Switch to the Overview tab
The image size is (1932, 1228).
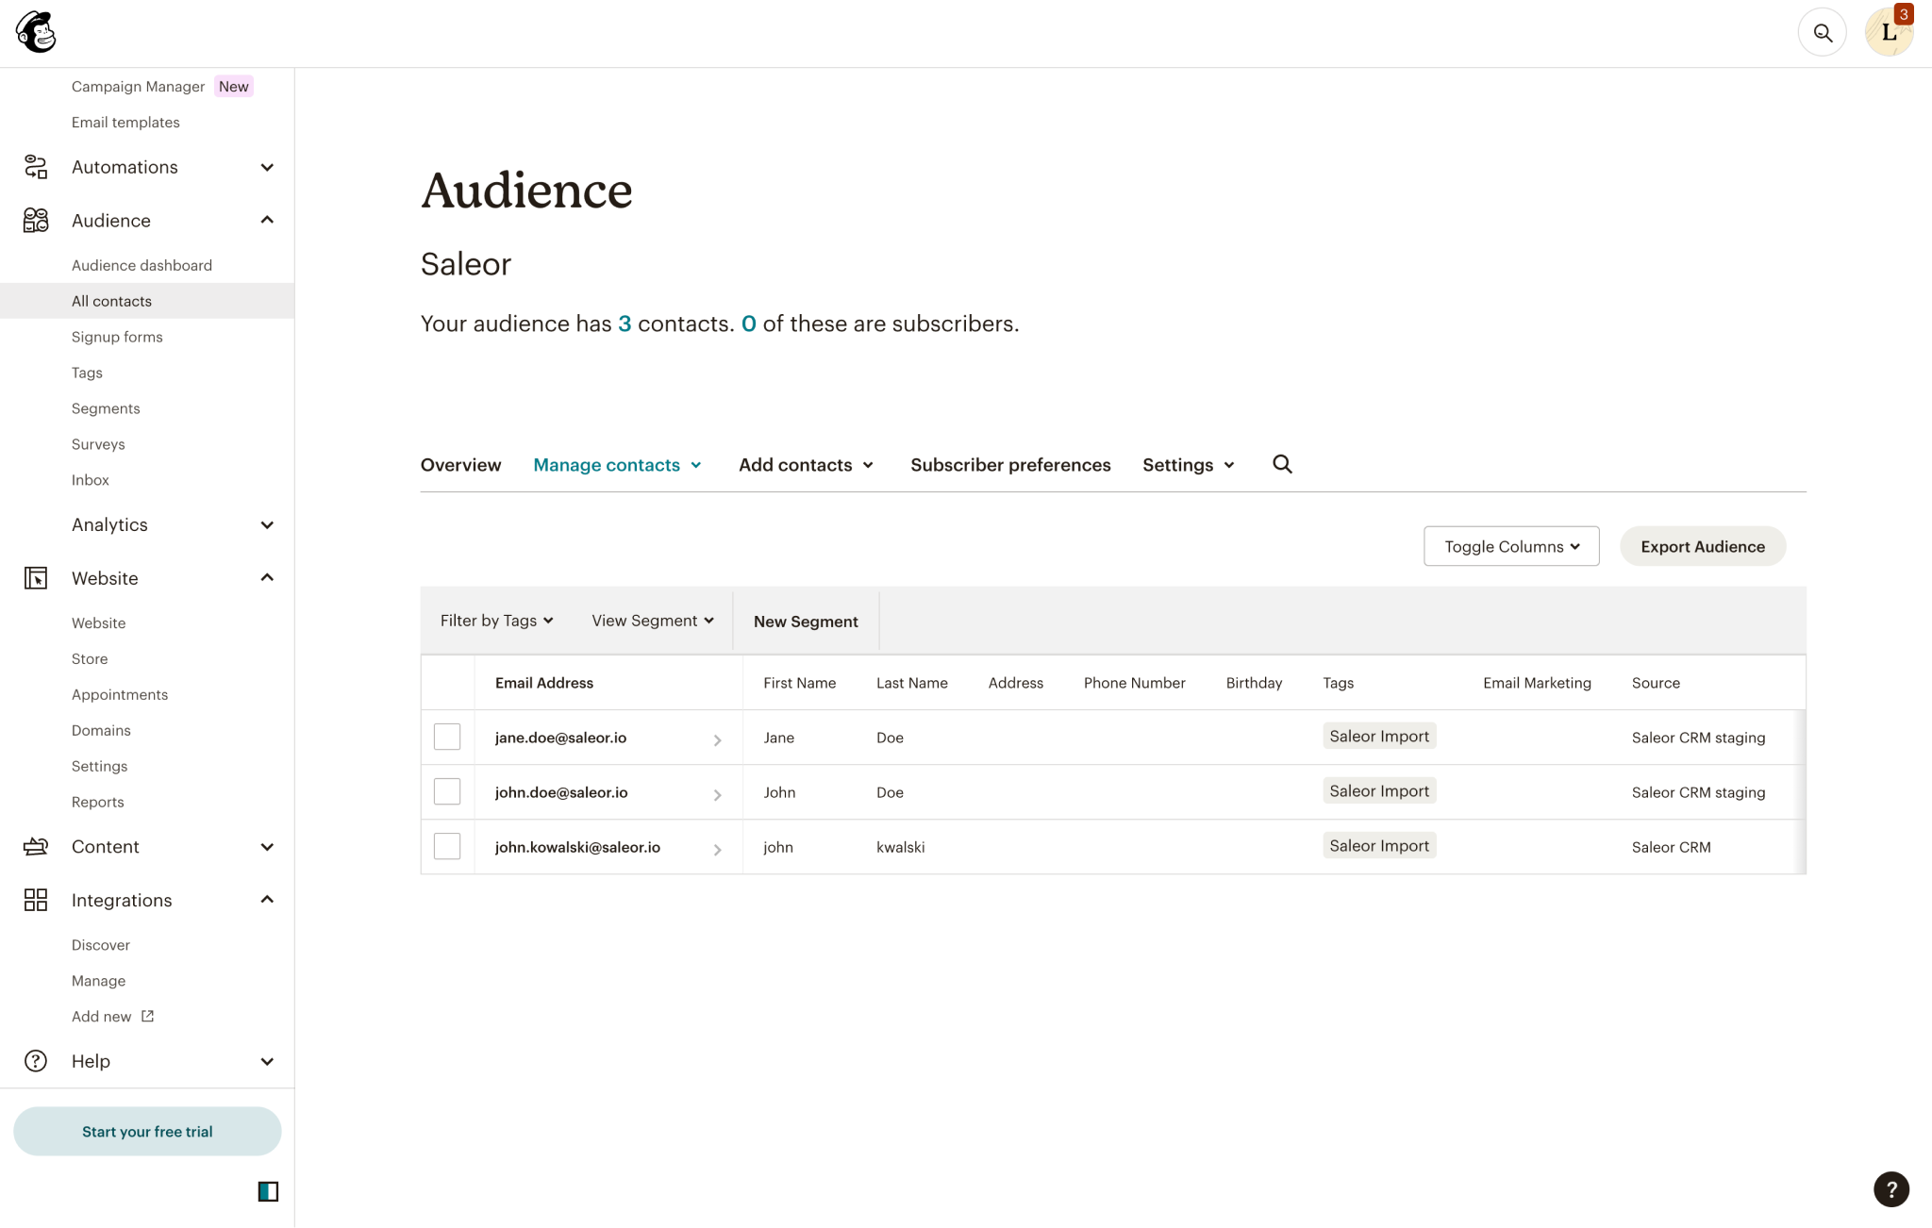point(460,464)
